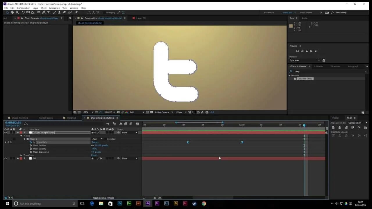Select the Brush tool
This screenshot has width=372, height=209.
(54, 12)
